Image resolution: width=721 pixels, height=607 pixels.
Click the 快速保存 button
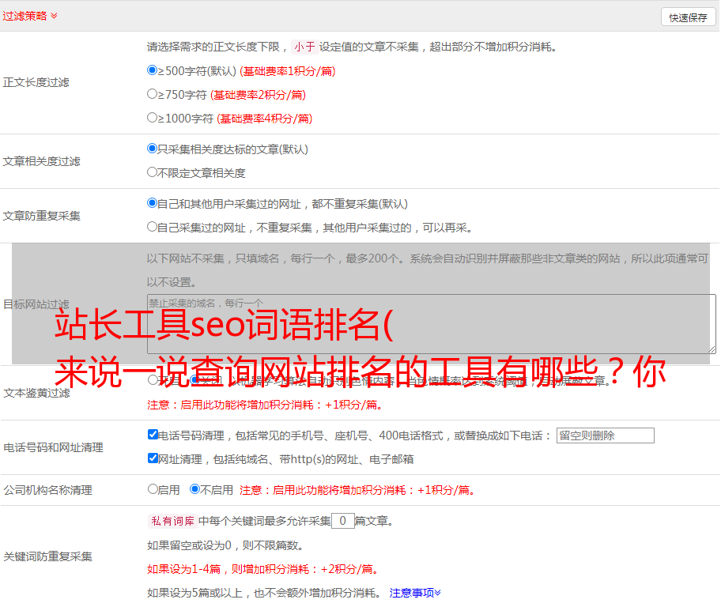(688, 17)
